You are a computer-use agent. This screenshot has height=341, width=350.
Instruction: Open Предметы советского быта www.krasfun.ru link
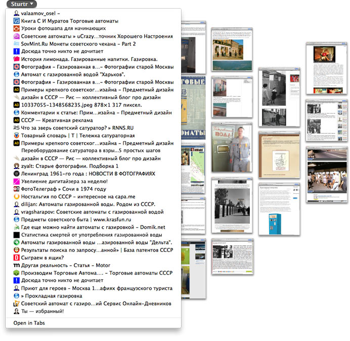pos(70,220)
